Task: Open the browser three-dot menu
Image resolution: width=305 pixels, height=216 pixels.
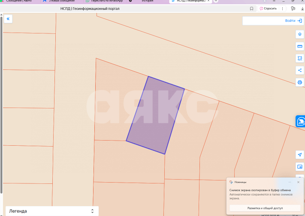Action: [282, 9]
